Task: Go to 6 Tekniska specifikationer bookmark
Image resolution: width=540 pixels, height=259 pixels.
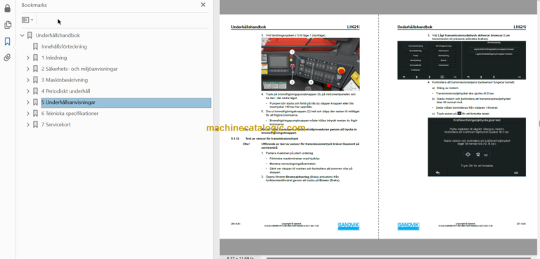Action: (70, 114)
